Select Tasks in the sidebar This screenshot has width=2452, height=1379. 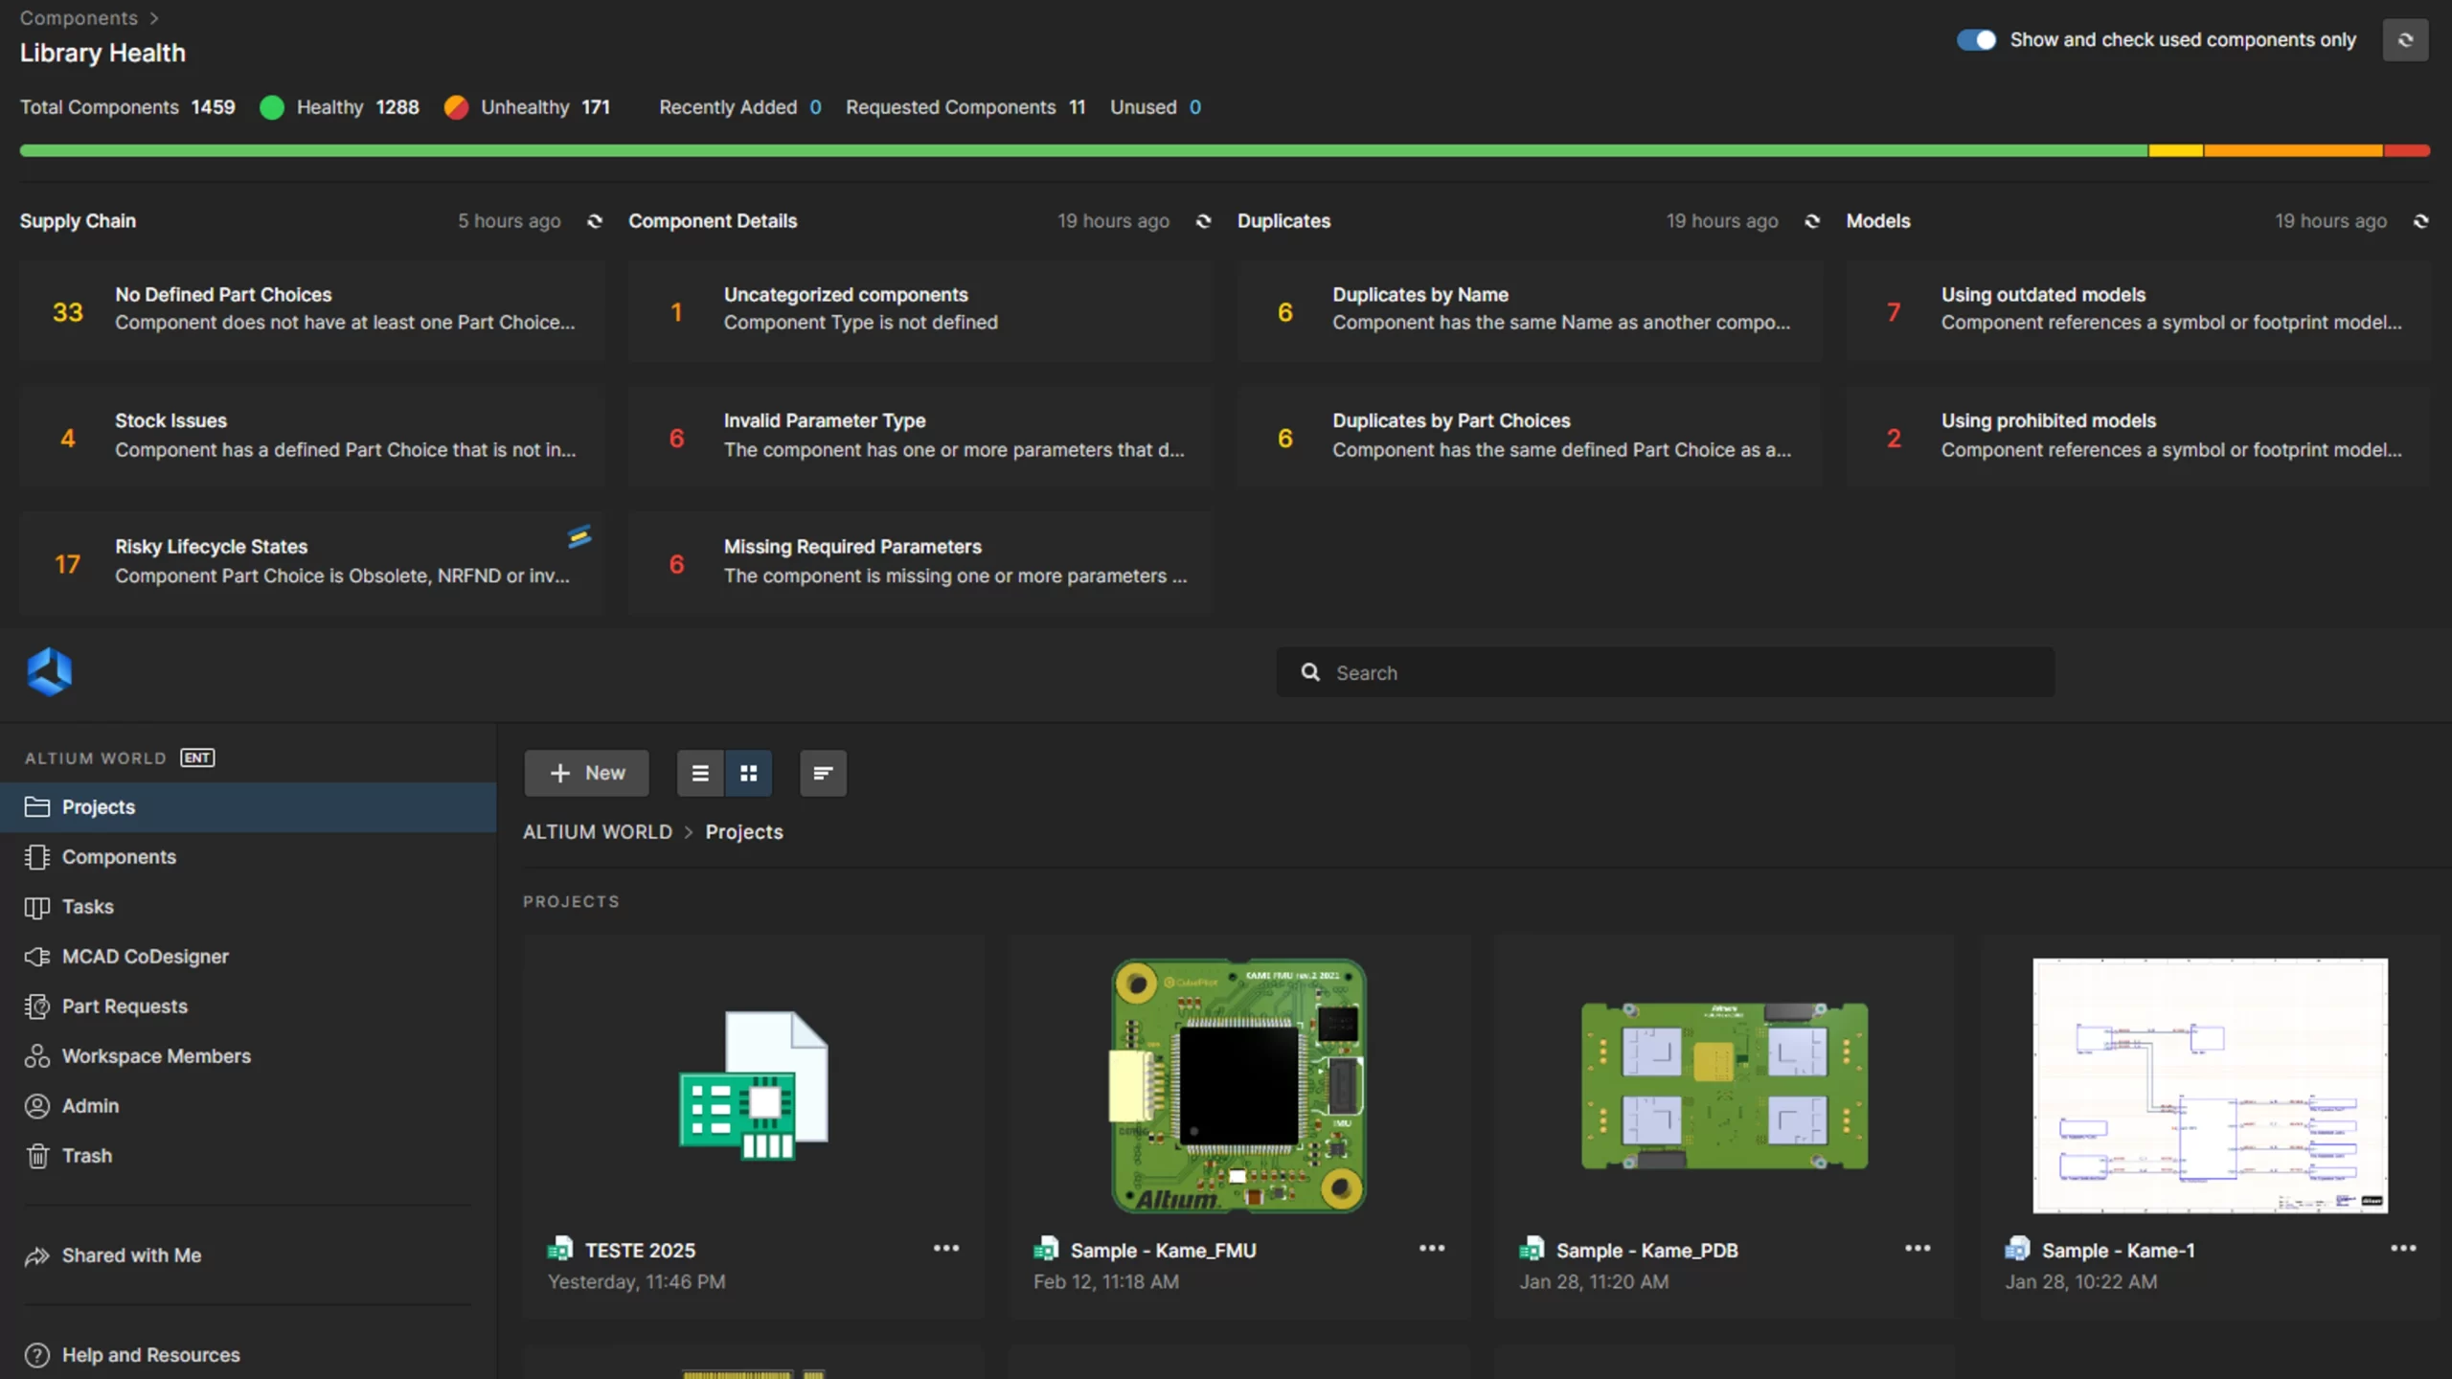point(248,907)
